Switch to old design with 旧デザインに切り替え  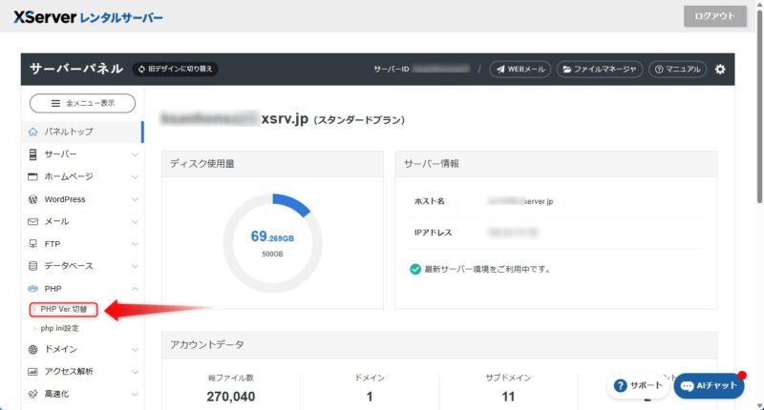tap(176, 69)
